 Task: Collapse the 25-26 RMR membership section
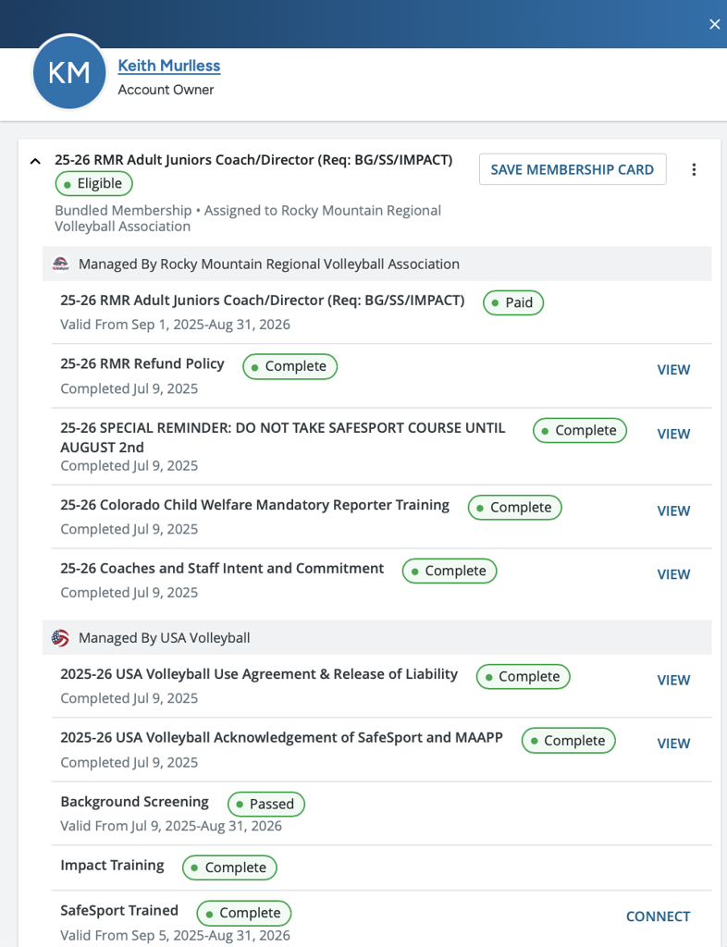pyautogui.click(x=35, y=161)
